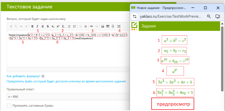Click the a₂ + b₂ = c₂ formula in preview
The width and height of the screenshot is (225, 111).
point(174,51)
